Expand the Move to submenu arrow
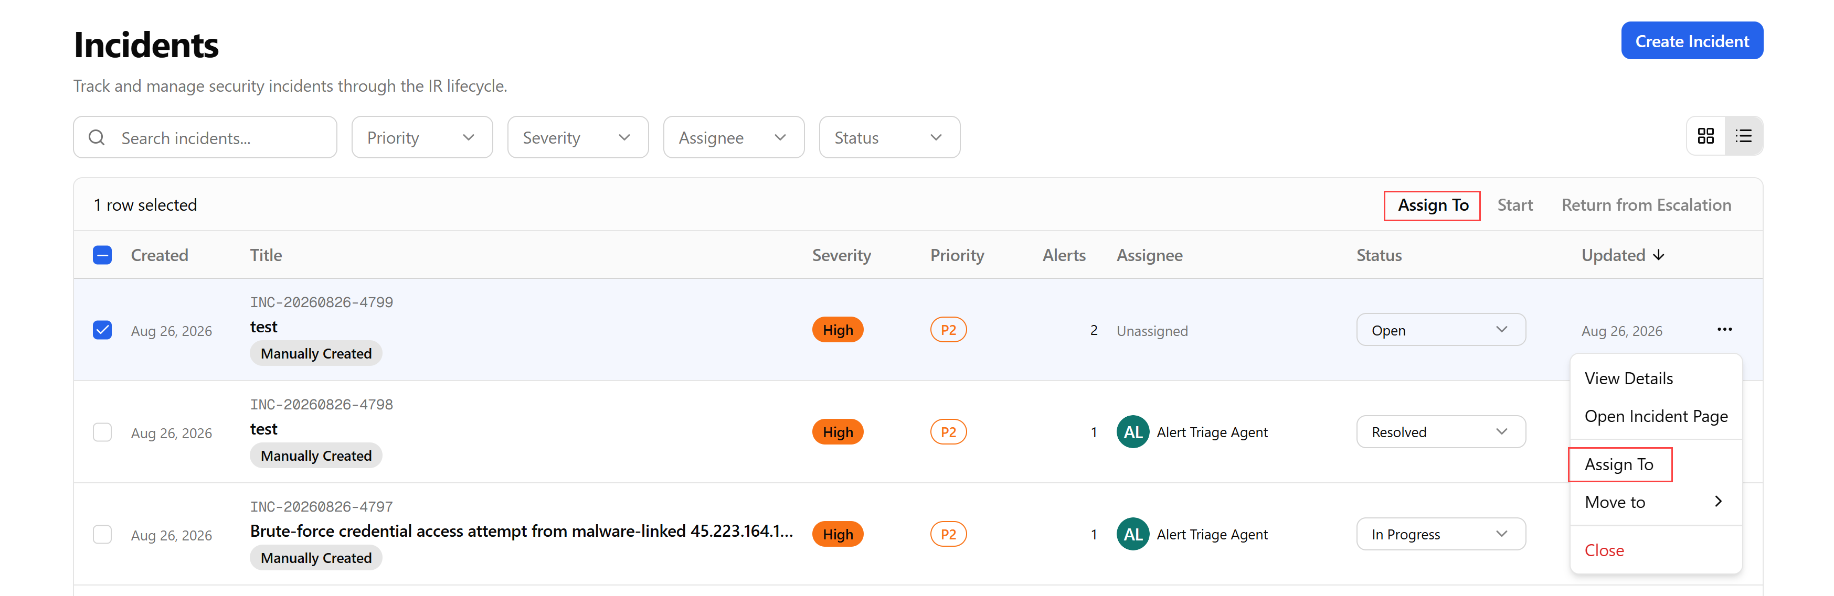 (x=1718, y=502)
